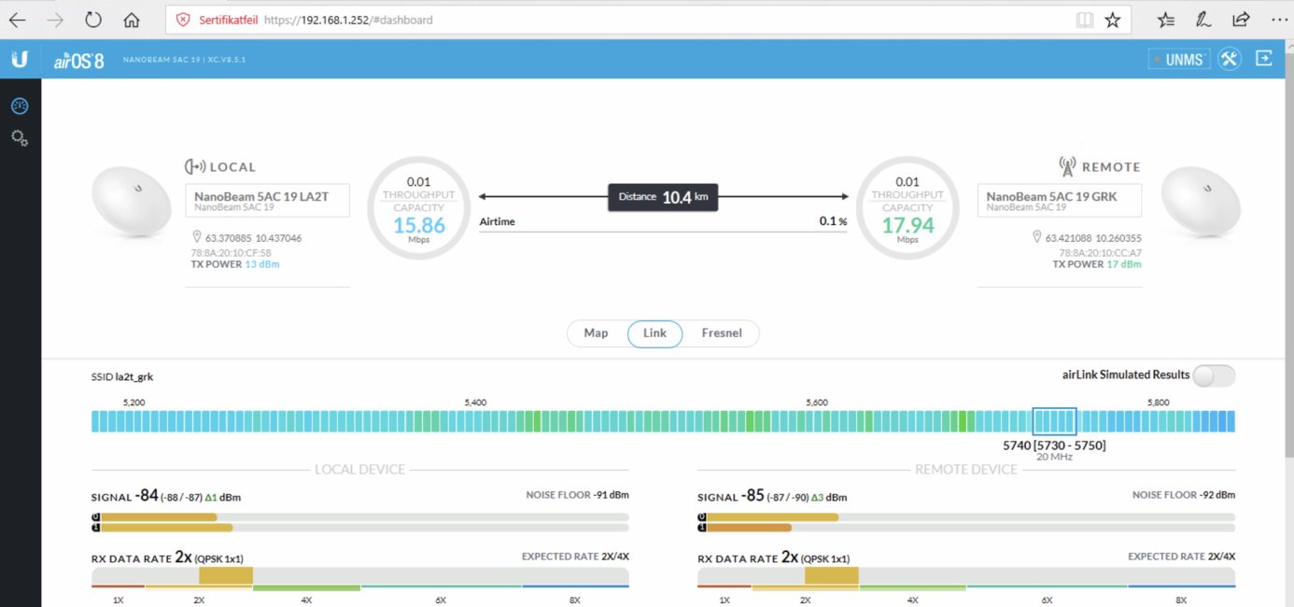Click the SSID la2t_grk text
This screenshot has width=1294, height=607.
click(x=122, y=376)
